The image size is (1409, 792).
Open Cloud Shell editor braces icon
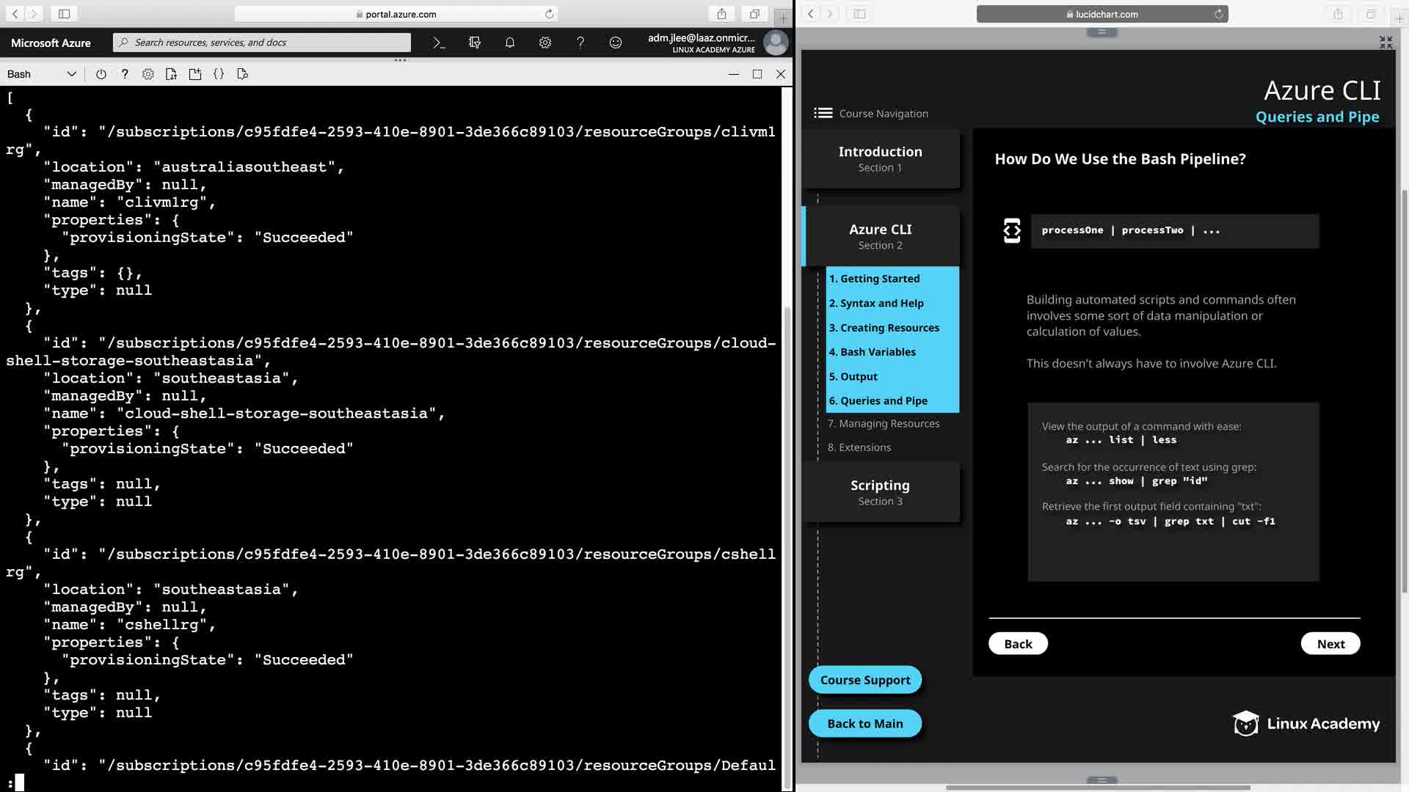(219, 74)
